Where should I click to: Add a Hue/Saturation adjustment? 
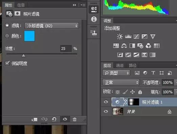click(x=116, y=46)
